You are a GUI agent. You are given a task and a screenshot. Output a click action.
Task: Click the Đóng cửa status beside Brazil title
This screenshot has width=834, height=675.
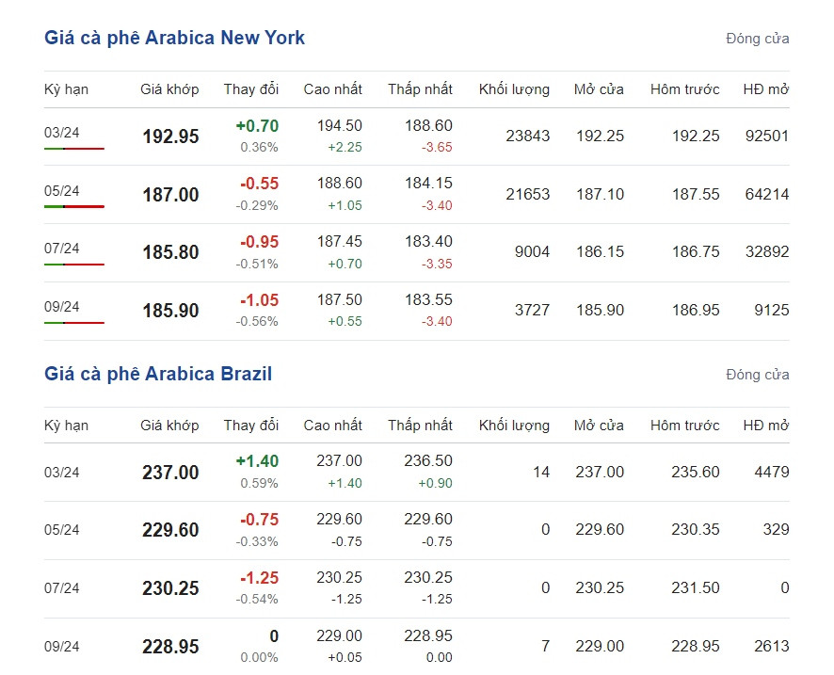pyautogui.click(x=758, y=375)
